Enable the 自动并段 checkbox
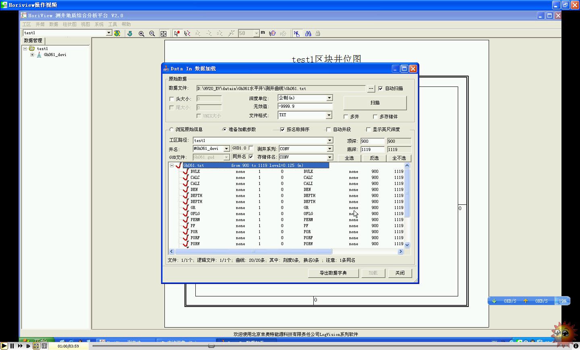Image resolution: width=580 pixels, height=350 pixels. coord(328,130)
